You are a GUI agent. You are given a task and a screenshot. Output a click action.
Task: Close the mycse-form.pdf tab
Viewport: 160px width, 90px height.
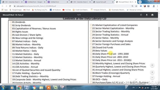pos(113,2)
